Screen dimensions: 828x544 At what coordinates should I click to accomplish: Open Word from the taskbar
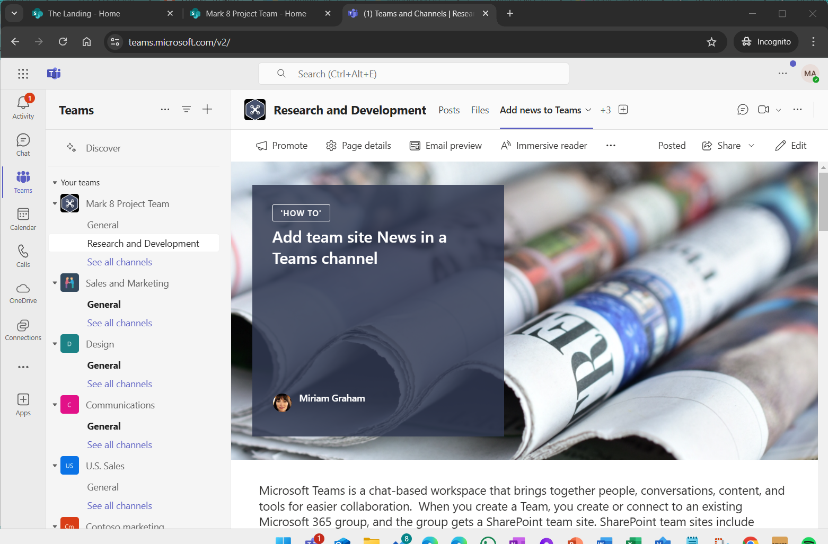[x=604, y=541]
